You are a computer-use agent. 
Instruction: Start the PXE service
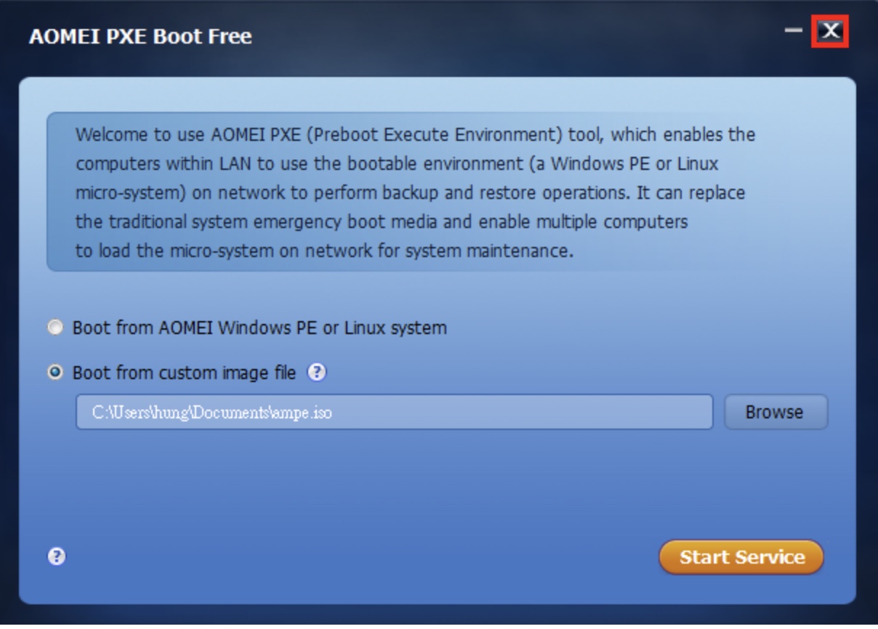pos(741,557)
